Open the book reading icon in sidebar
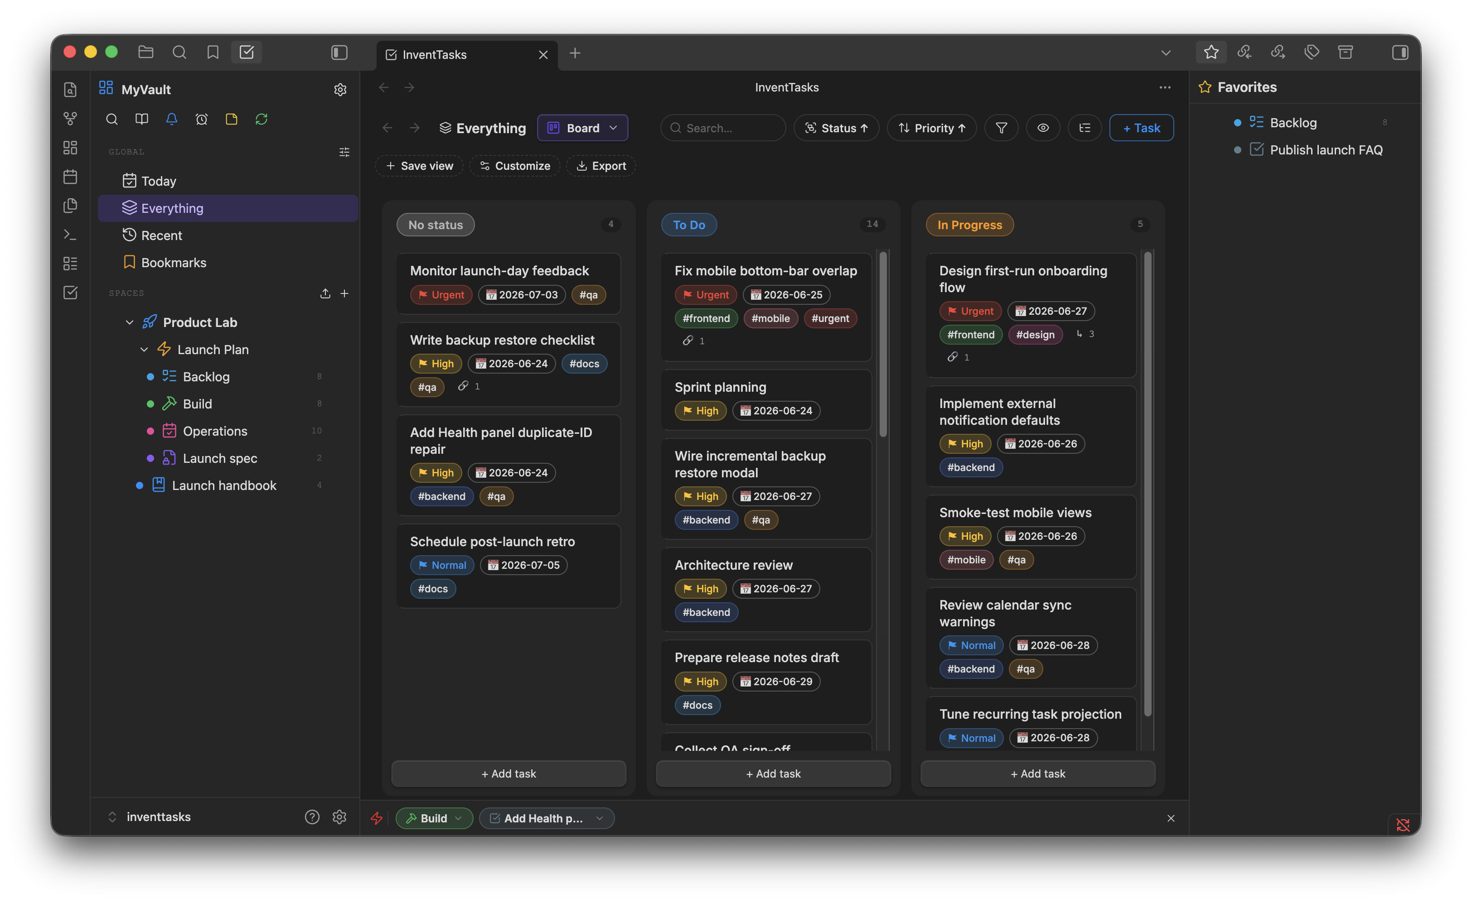 point(142,119)
